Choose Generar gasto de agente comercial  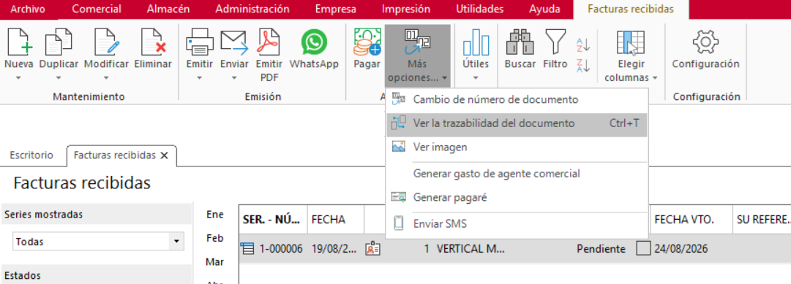pos(517,174)
